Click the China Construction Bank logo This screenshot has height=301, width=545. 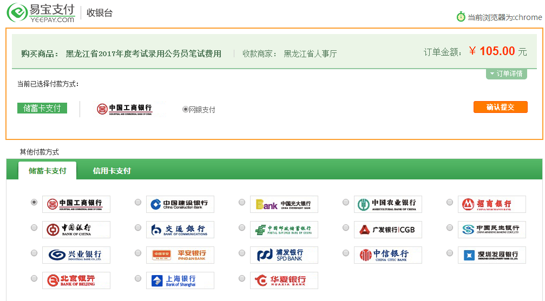click(180, 204)
